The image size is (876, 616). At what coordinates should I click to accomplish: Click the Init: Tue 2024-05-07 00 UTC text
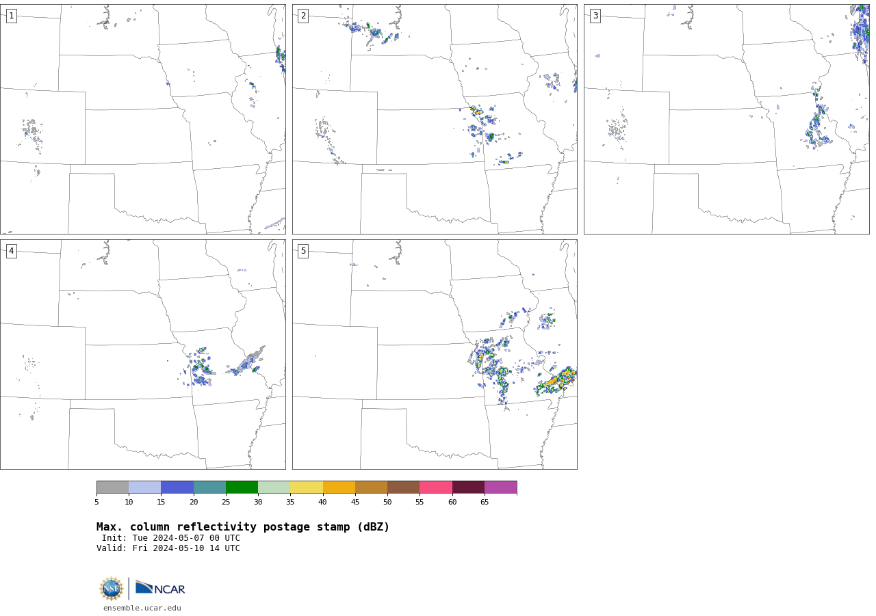pyautogui.click(x=171, y=538)
